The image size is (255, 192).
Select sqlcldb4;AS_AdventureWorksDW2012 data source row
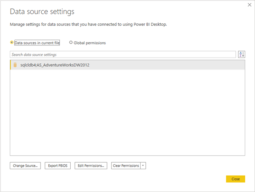tap(127, 65)
